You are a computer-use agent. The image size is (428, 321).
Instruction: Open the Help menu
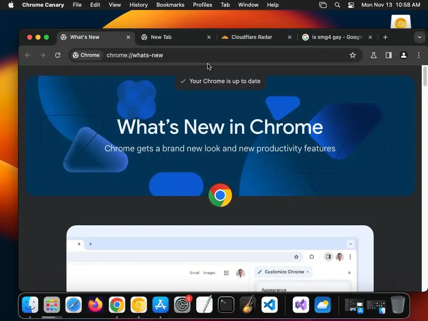(x=273, y=5)
